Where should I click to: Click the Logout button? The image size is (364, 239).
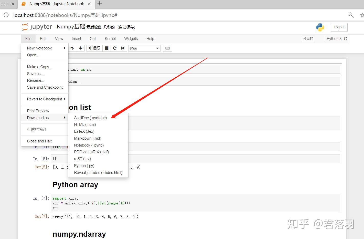point(339,27)
